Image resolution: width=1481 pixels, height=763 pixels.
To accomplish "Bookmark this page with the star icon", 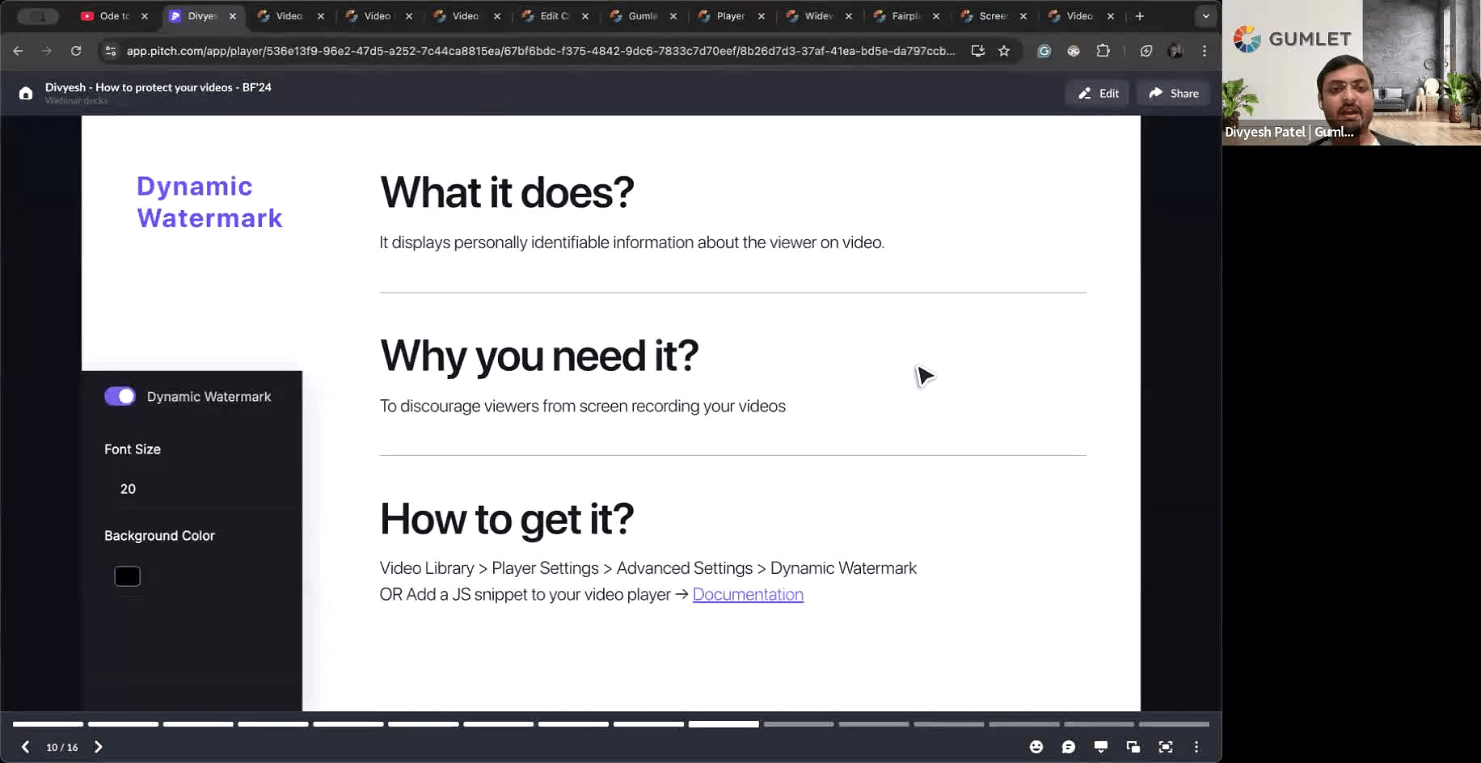I will click(x=1004, y=51).
